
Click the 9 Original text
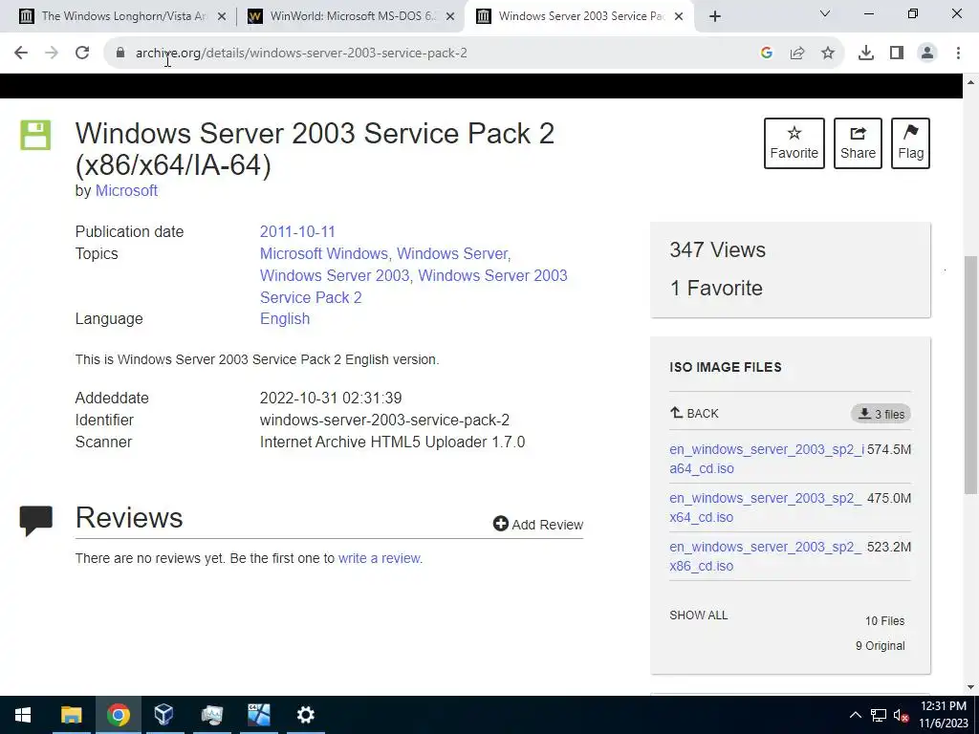[880, 646]
